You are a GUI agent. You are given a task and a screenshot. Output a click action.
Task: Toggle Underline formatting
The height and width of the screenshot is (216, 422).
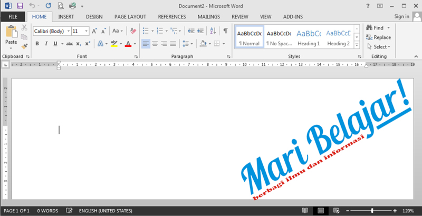pos(55,44)
